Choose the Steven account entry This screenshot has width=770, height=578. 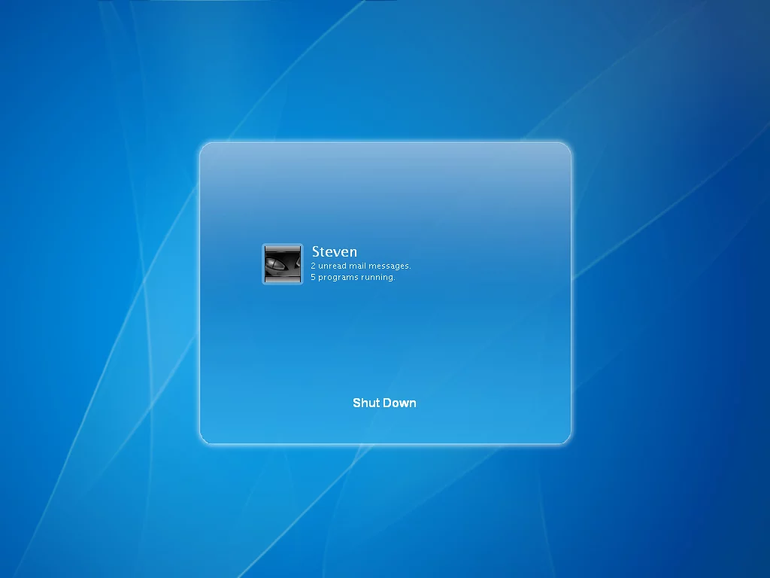point(335,251)
